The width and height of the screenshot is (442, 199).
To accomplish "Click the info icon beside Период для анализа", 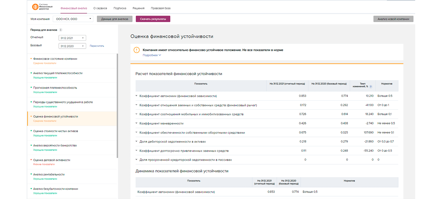I will 61,30.
